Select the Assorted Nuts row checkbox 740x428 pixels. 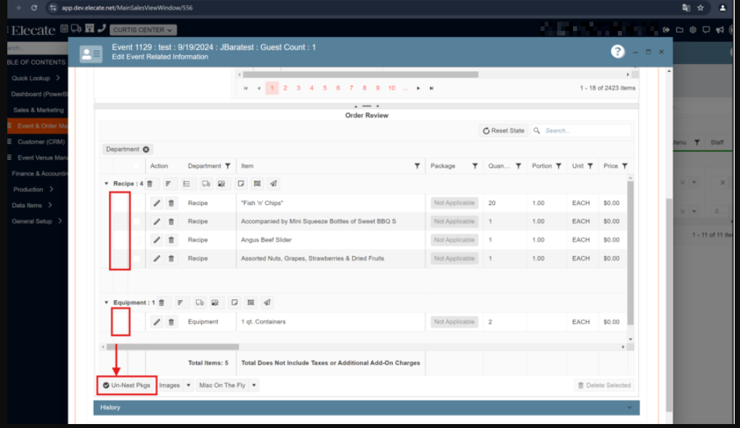point(137,259)
